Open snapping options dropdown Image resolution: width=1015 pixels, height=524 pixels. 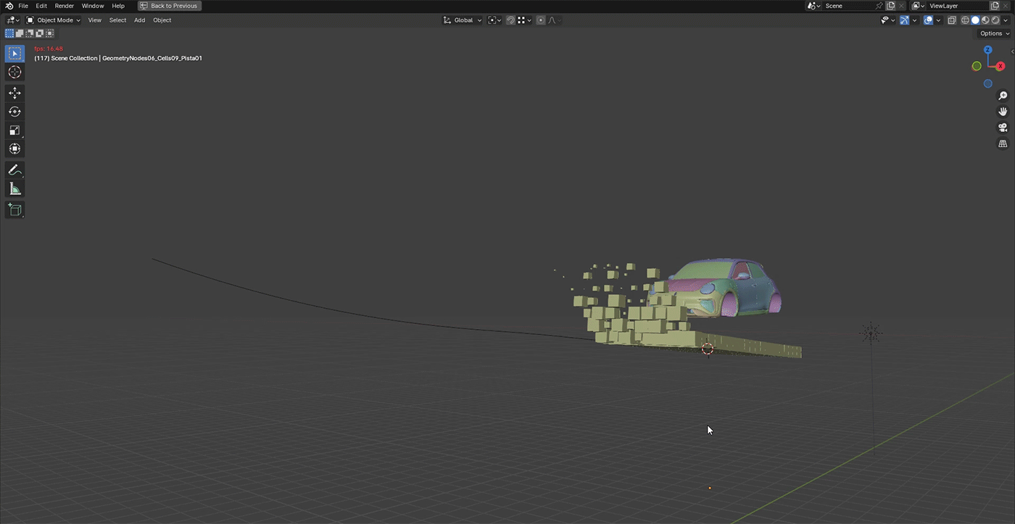point(525,20)
